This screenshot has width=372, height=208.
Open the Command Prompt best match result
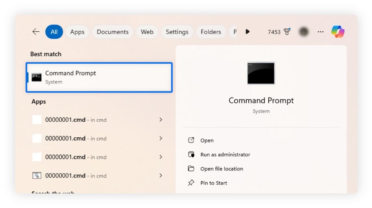99,77
